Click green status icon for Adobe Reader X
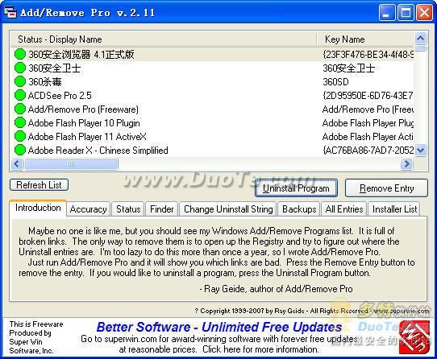Screen dimensions: 437x359 [x=20, y=150]
